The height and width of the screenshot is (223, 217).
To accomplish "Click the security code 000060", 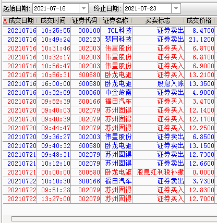I will click(86, 93).
